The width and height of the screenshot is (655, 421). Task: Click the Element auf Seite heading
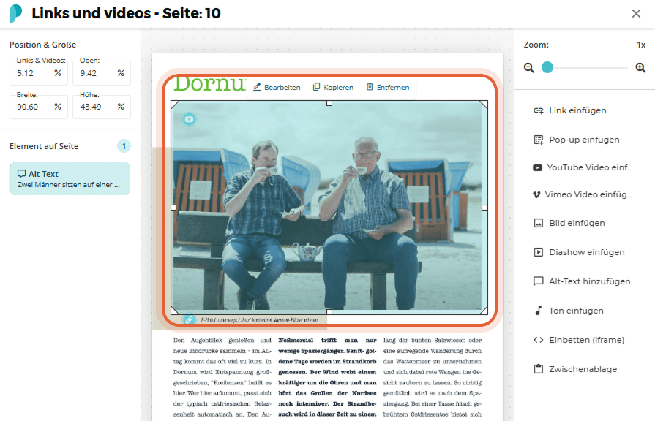[x=44, y=146]
